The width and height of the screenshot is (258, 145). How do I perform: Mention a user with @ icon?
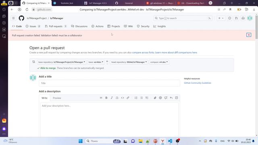pos(160,98)
